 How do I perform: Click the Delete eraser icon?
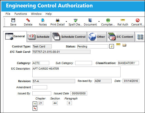(x=28, y=20)
